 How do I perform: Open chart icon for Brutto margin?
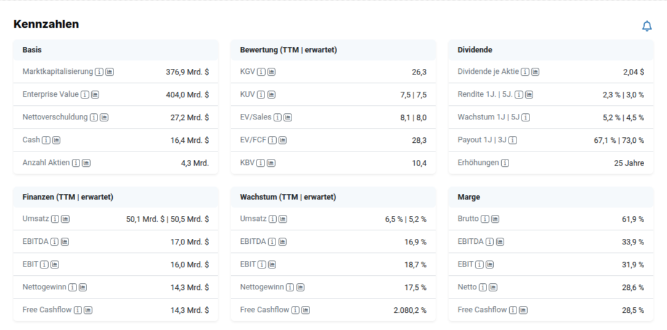pyautogui.click(x=495, y=219)
